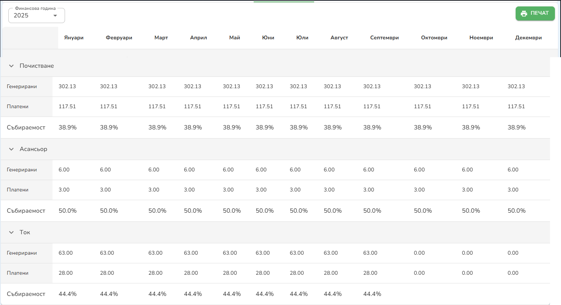Click the Септември column header
This screenshot has width=561, height=305.
point(384,37)
